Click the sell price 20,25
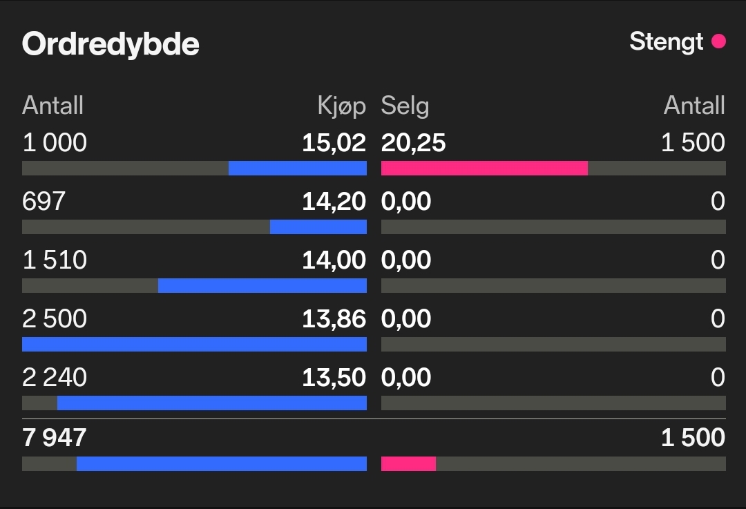746x509 pixels. pyautogui.click(x=414, y=143)
